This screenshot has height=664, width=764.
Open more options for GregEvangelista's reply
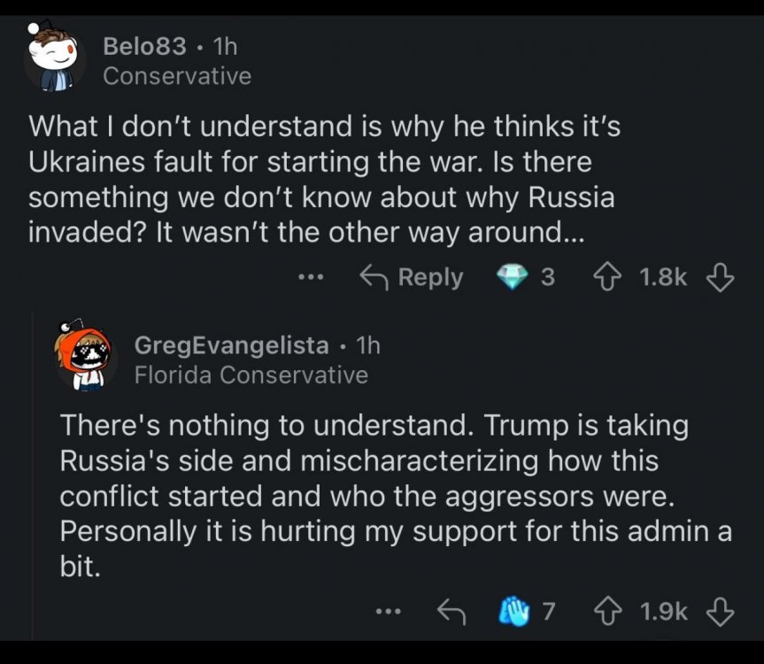point(388,611)
